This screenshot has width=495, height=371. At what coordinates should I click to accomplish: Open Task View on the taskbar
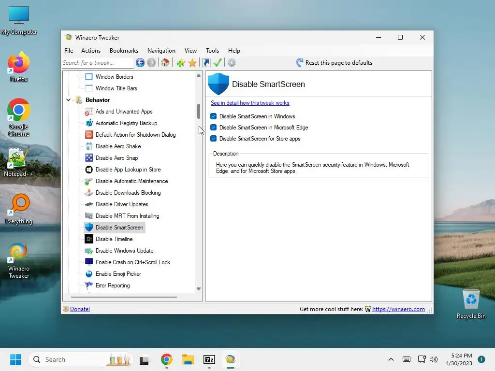pyautogui.click(x=144, y=359)
